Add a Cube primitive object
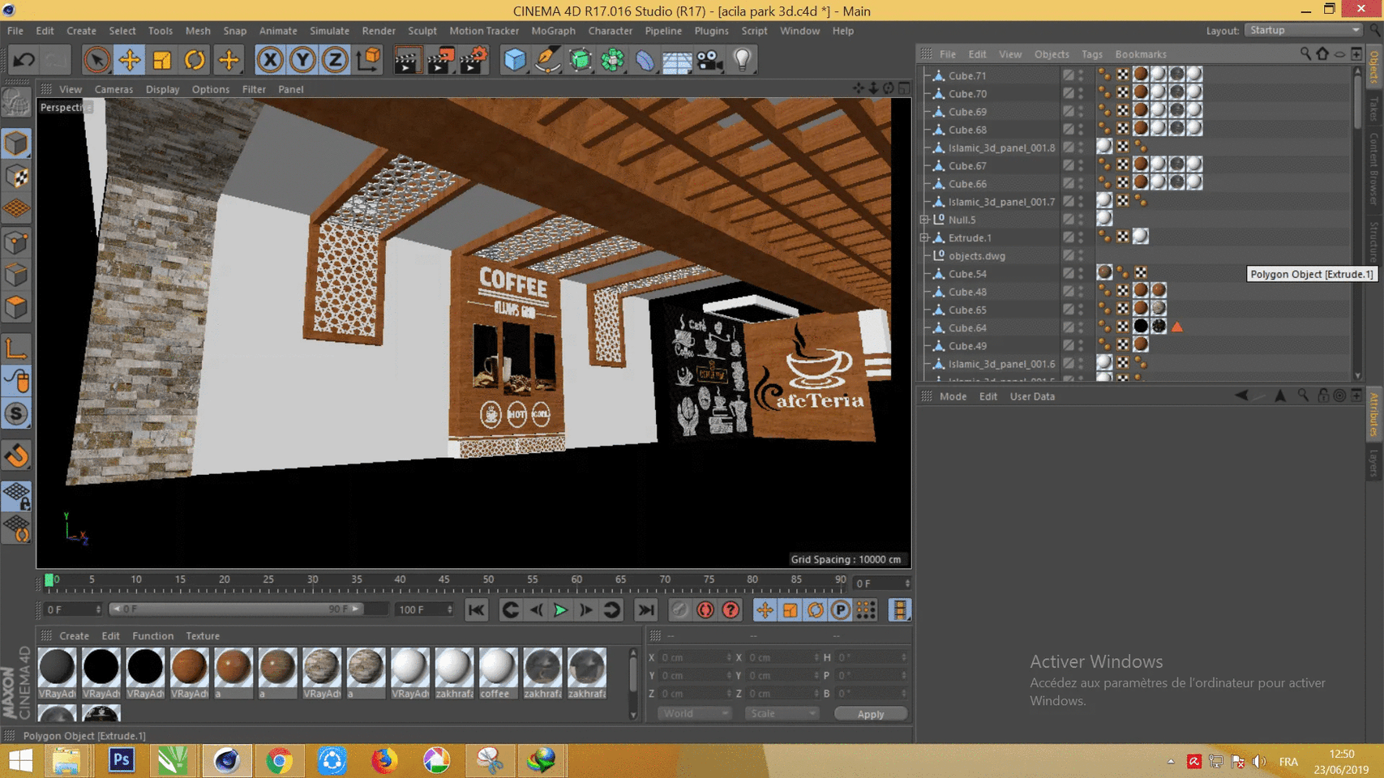The height and width of the screenshot is (778, 1384). tap(514, 60)
